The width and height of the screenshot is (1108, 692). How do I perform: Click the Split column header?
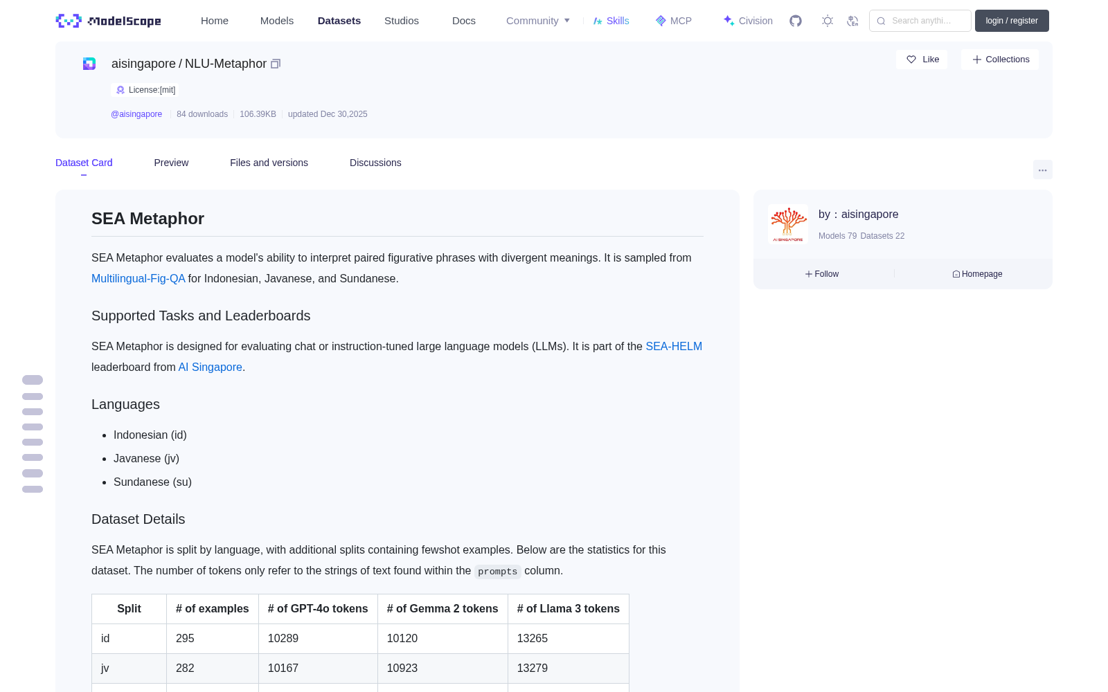(129, 609)
